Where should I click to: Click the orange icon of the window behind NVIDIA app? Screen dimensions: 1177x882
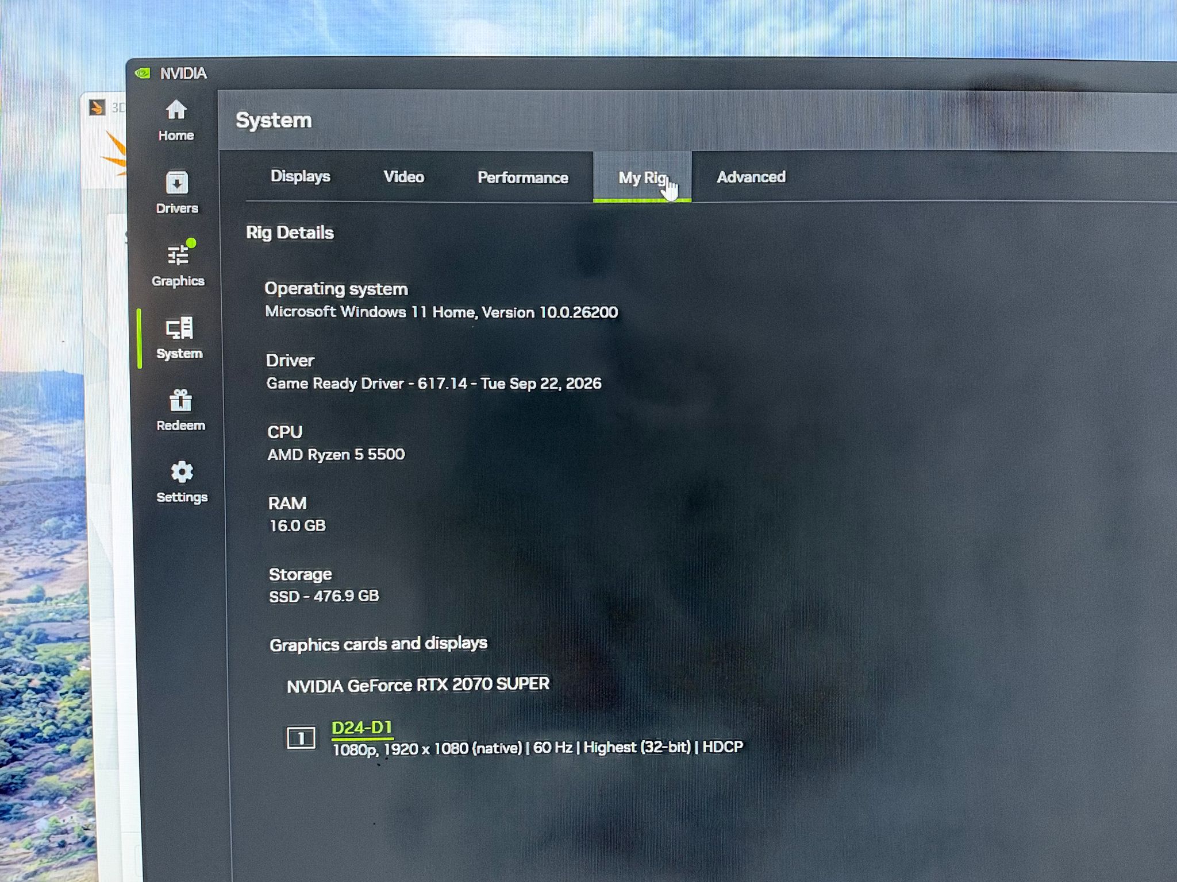[97, 107]
